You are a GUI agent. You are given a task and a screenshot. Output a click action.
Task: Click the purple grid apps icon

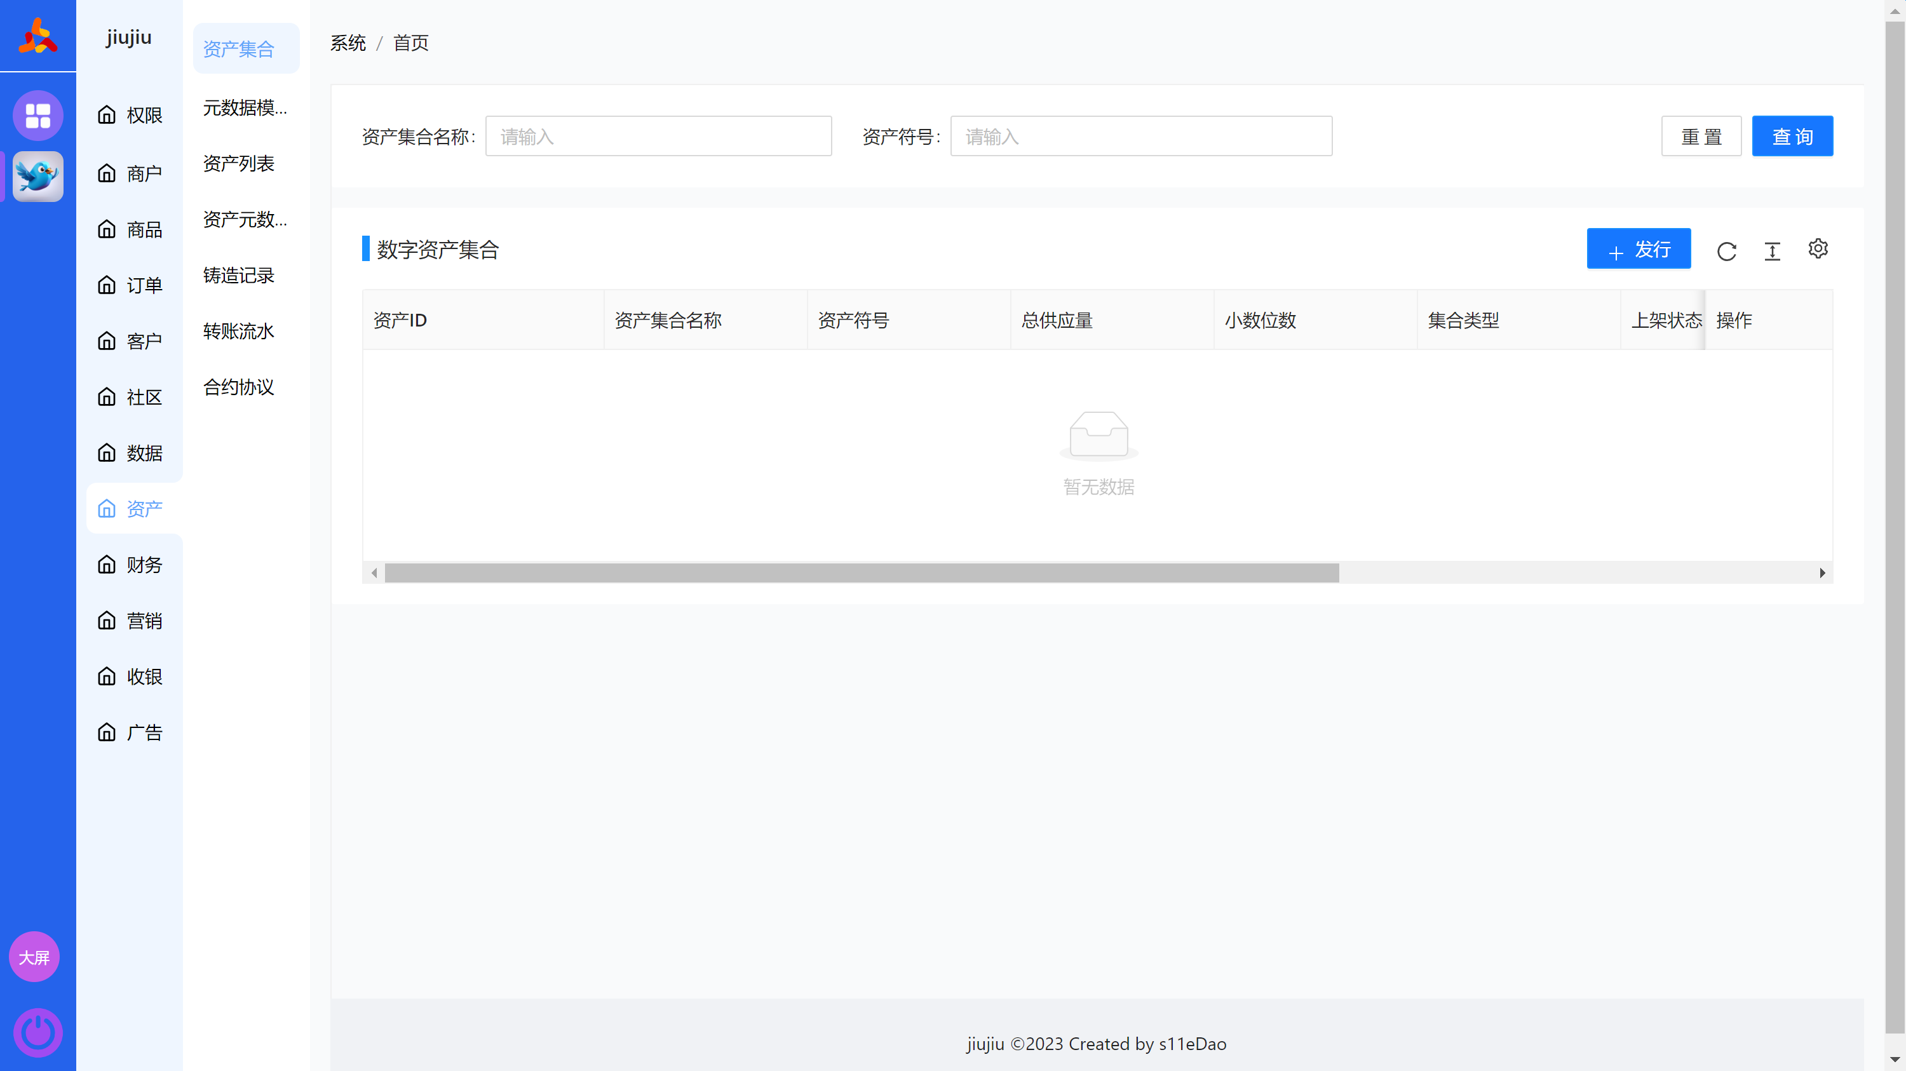[37, 116]
